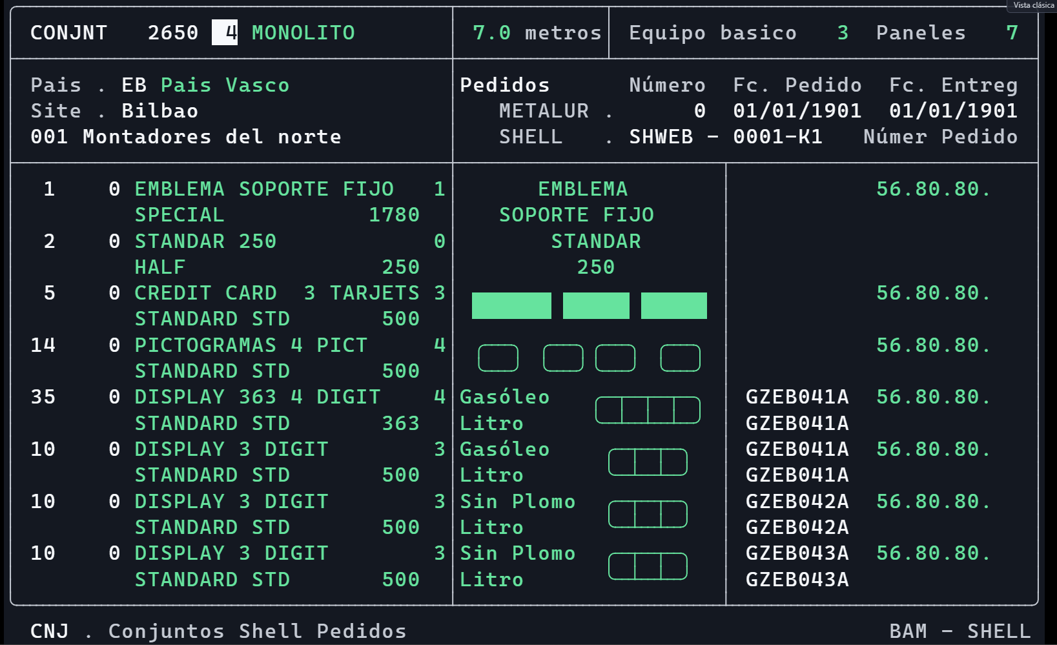Select the centered EMBLEMA preview text
Image resolution: width=1057 pixels, height=645 pixels.
click(x=583, y=189)
